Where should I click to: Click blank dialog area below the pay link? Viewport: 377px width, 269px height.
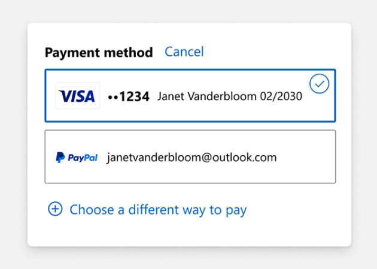click(x=189, y=234)
